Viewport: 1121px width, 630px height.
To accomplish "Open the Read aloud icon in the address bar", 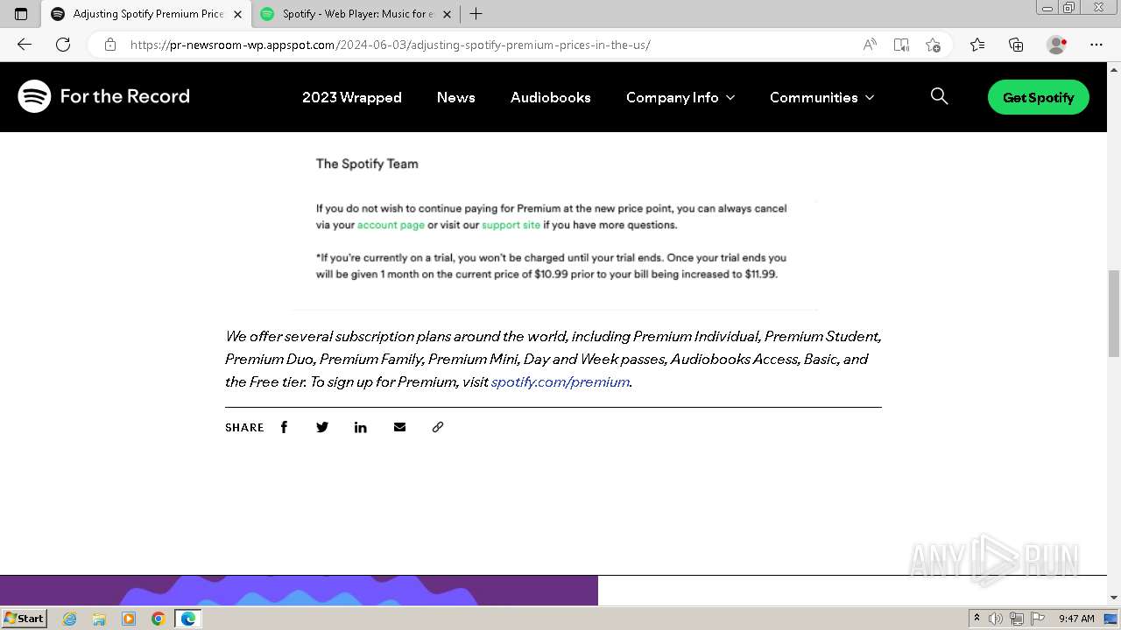I will (x=870, y=45).
